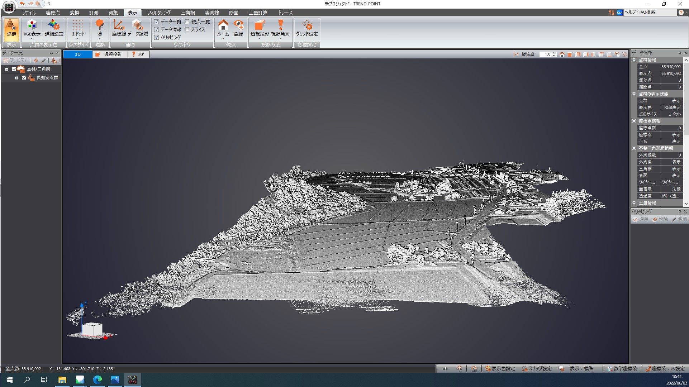Toggle visibility checkbox of 倶知安点群
689x387 pixels.
pos(24,78)
